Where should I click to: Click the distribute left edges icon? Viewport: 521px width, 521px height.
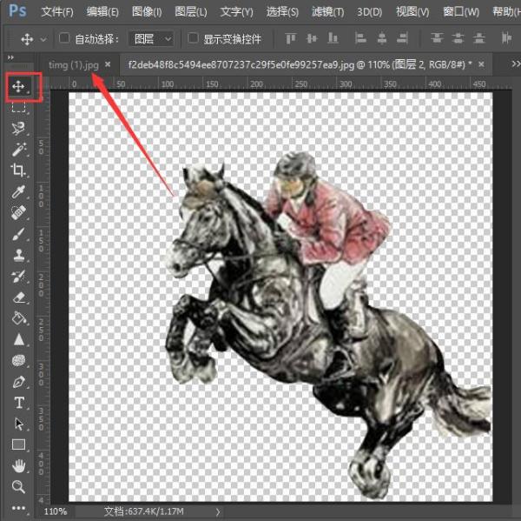pos(506,38)
